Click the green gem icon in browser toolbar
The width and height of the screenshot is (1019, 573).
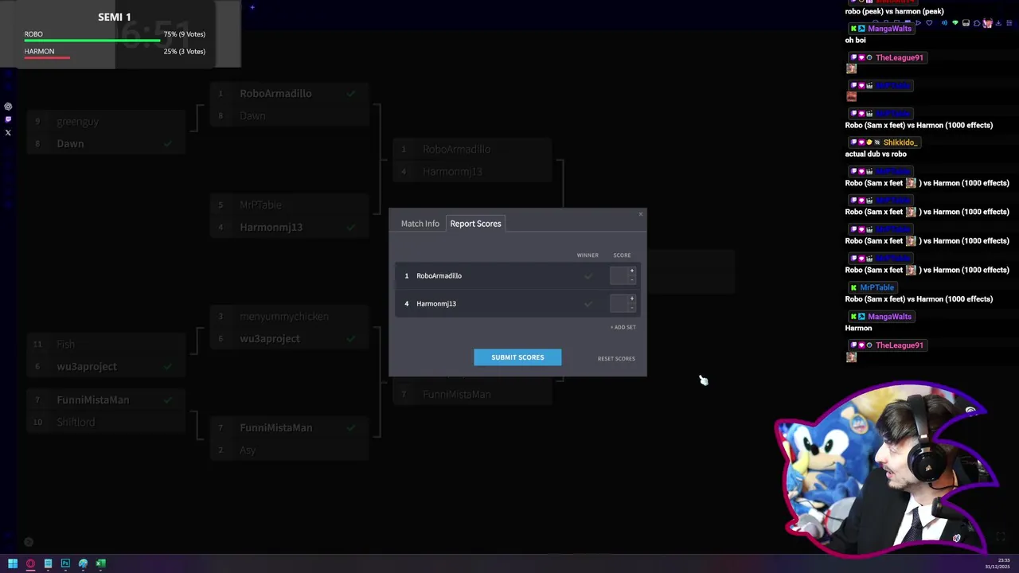click(955, 23)
